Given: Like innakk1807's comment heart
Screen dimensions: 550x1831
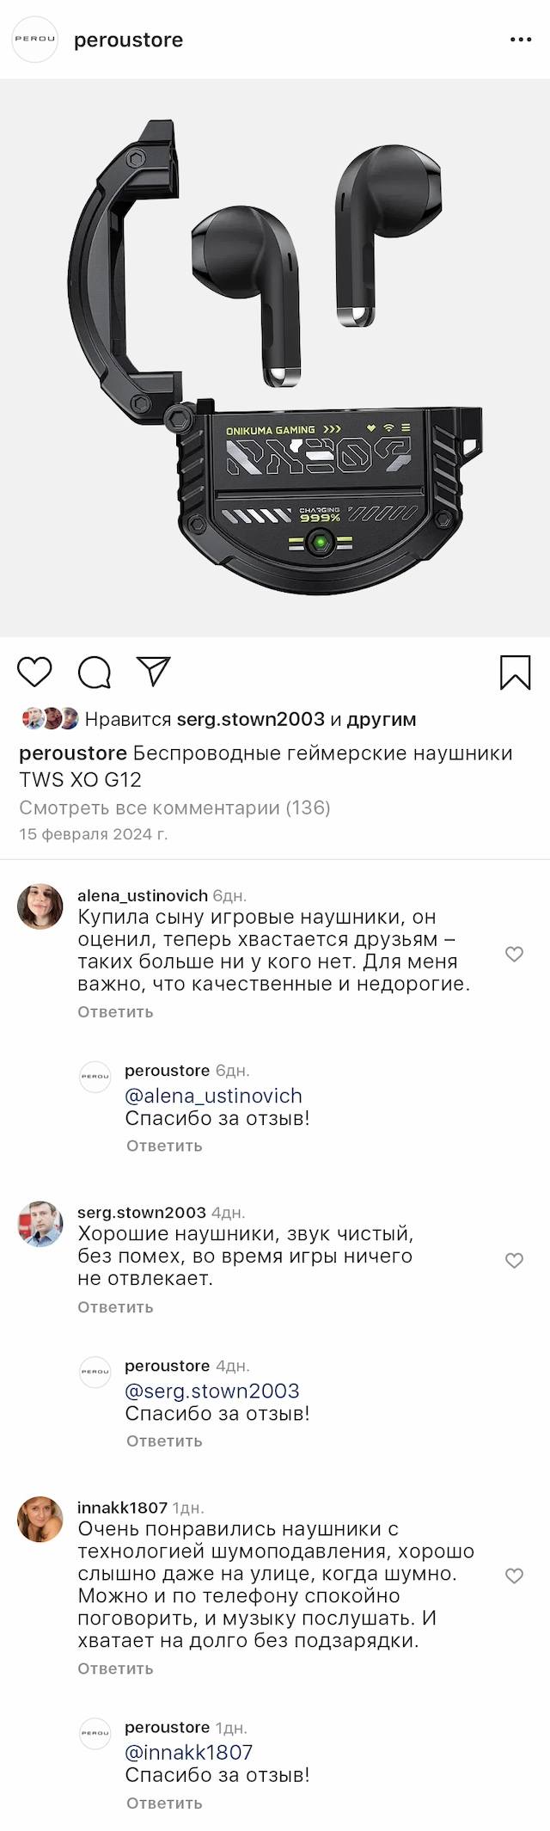Looking at the screenshot, I should [514, 1576].
